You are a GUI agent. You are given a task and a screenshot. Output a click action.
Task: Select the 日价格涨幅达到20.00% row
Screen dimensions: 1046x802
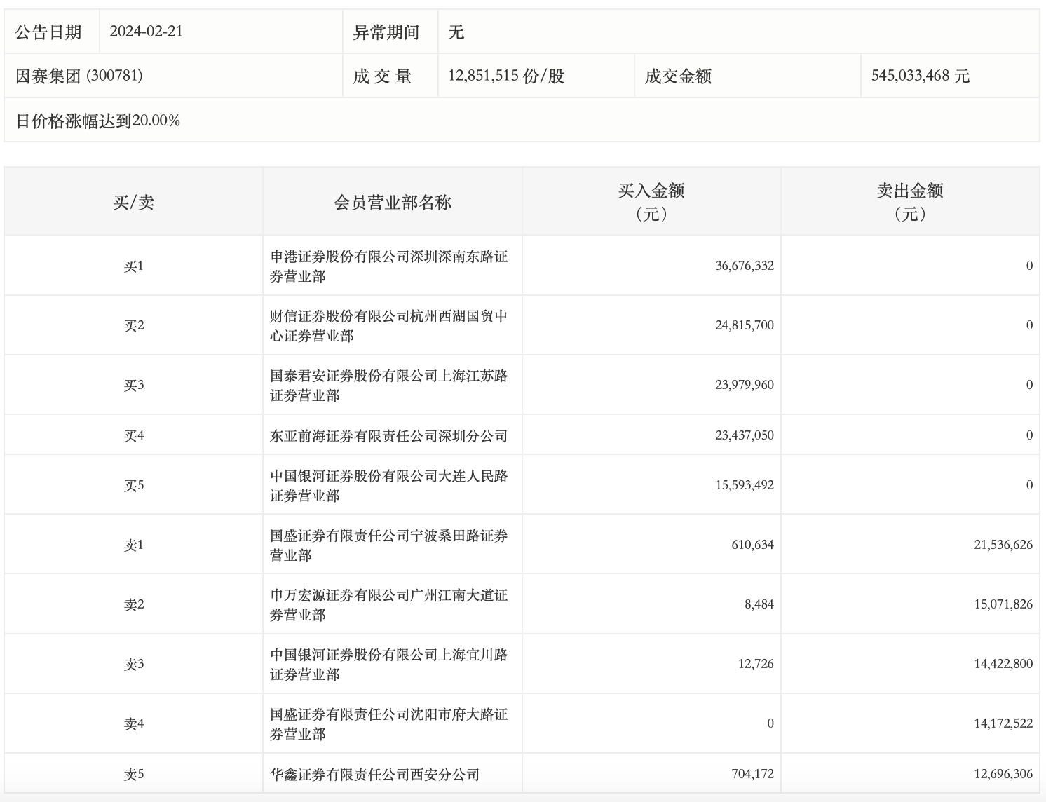[x=97, y=121]
